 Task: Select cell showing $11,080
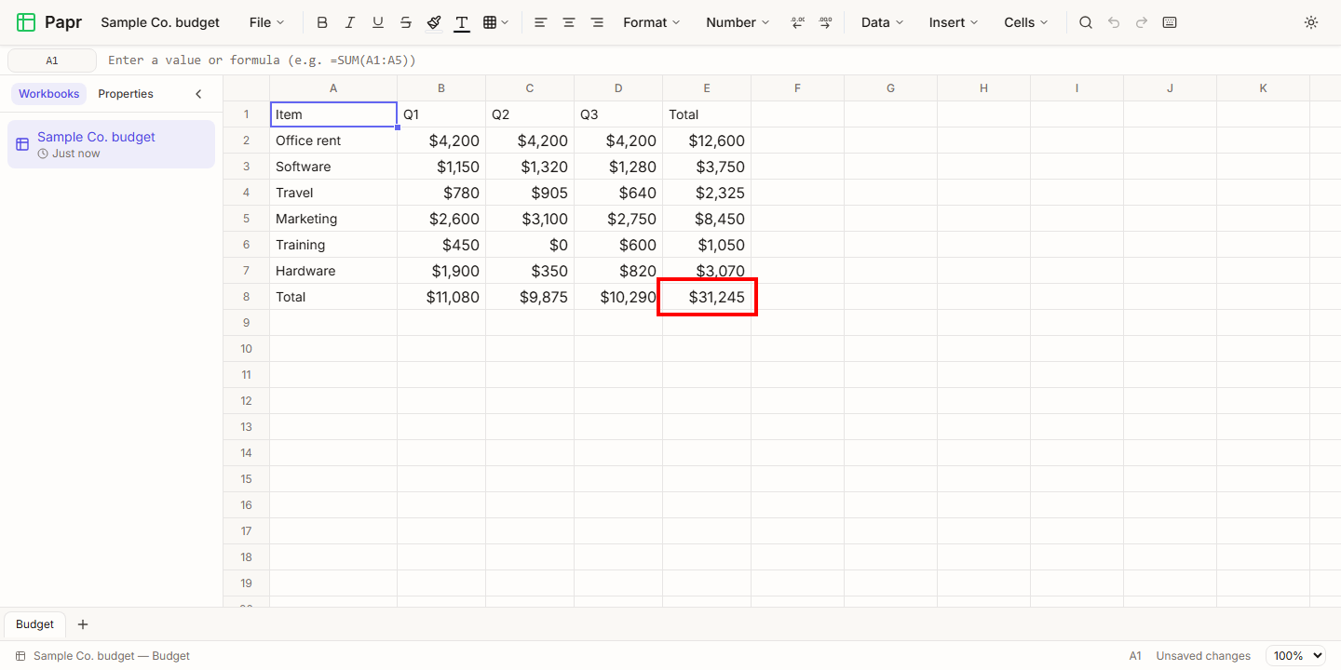coord(441,297)
